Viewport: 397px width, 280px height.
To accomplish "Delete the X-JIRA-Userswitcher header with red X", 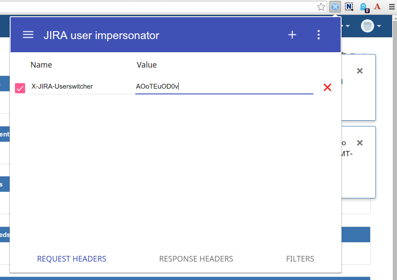I will 327,87.
